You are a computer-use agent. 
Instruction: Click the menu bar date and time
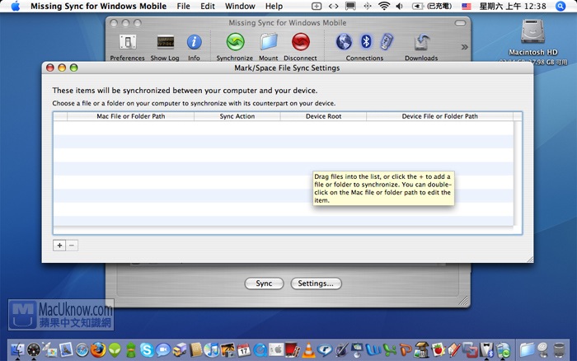click(513, 7)
